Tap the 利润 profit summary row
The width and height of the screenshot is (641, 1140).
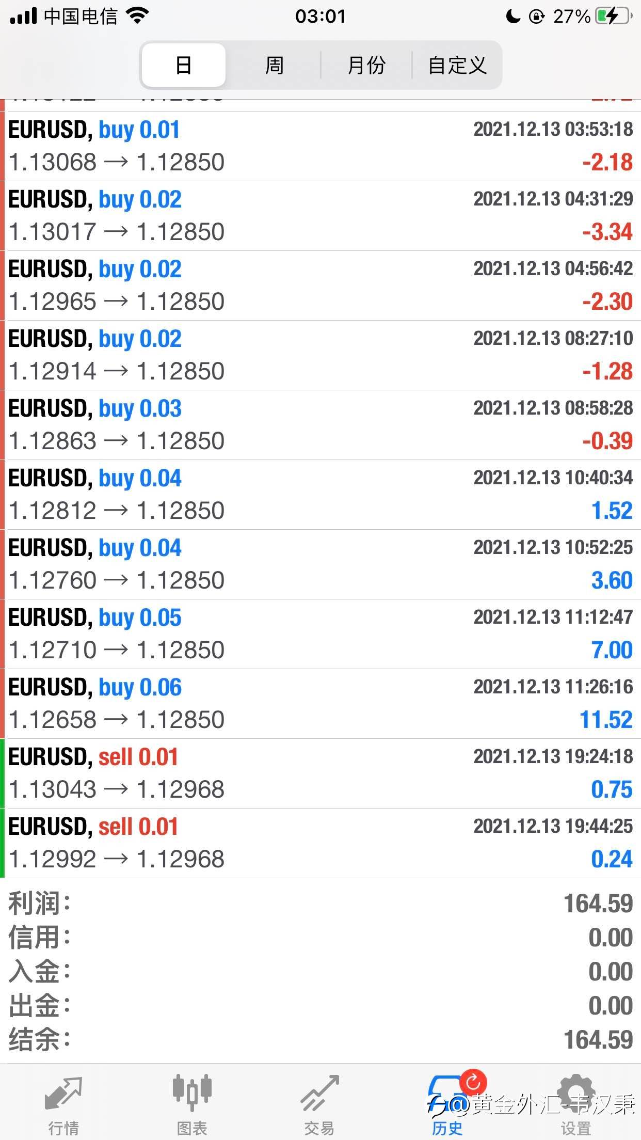[320, 904]
